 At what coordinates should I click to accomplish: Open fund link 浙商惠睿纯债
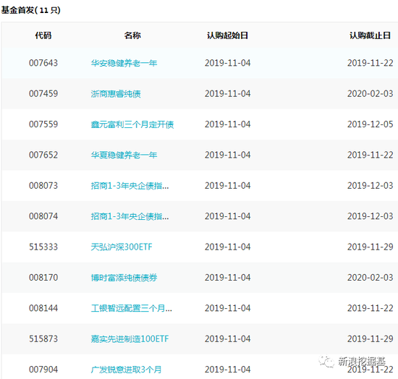(116, 93)
